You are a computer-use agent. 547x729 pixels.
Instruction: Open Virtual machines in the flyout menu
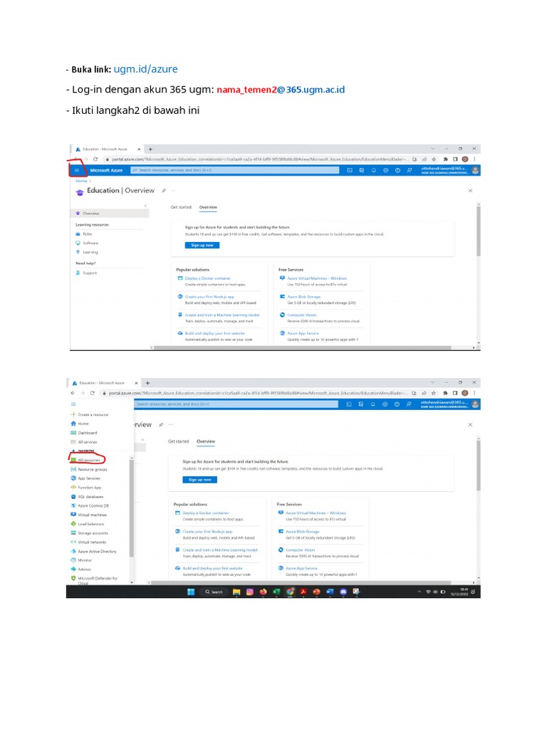(92, 515)
